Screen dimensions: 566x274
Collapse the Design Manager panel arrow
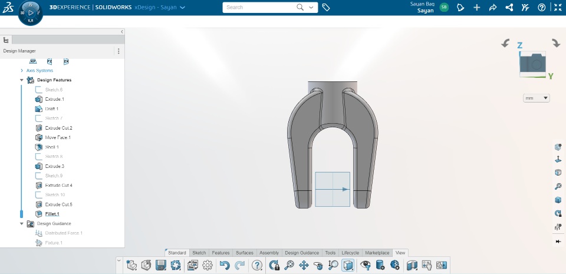121,32
